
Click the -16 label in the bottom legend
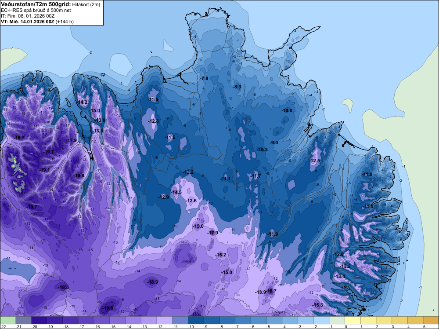97,326
